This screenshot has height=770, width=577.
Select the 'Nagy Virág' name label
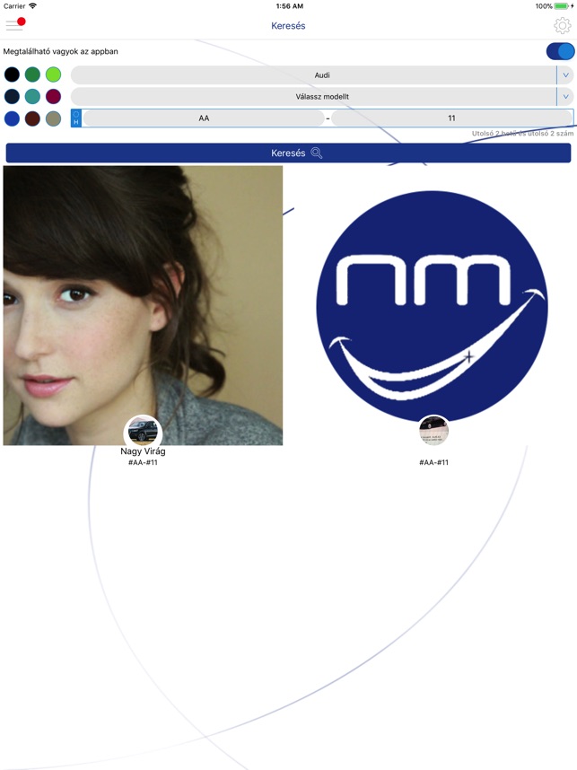point(143,451)
